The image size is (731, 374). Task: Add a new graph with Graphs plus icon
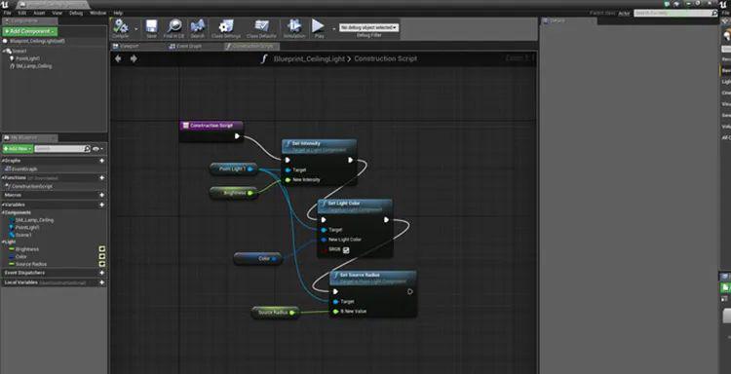[101, 161]
